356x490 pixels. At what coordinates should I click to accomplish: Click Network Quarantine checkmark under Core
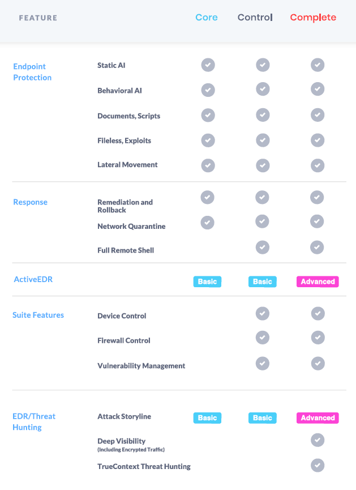(208, 223)
